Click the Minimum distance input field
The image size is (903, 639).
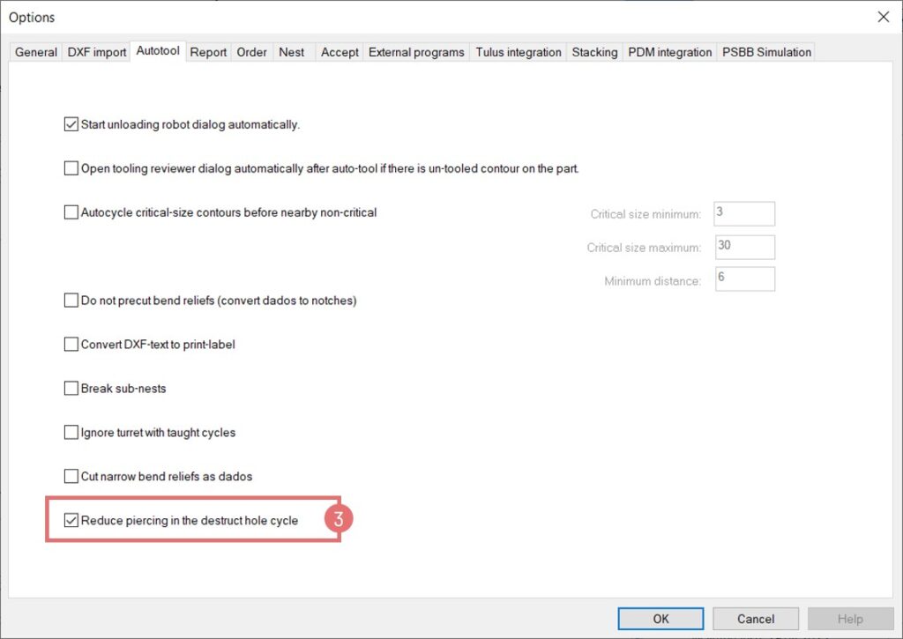(743, 279)
